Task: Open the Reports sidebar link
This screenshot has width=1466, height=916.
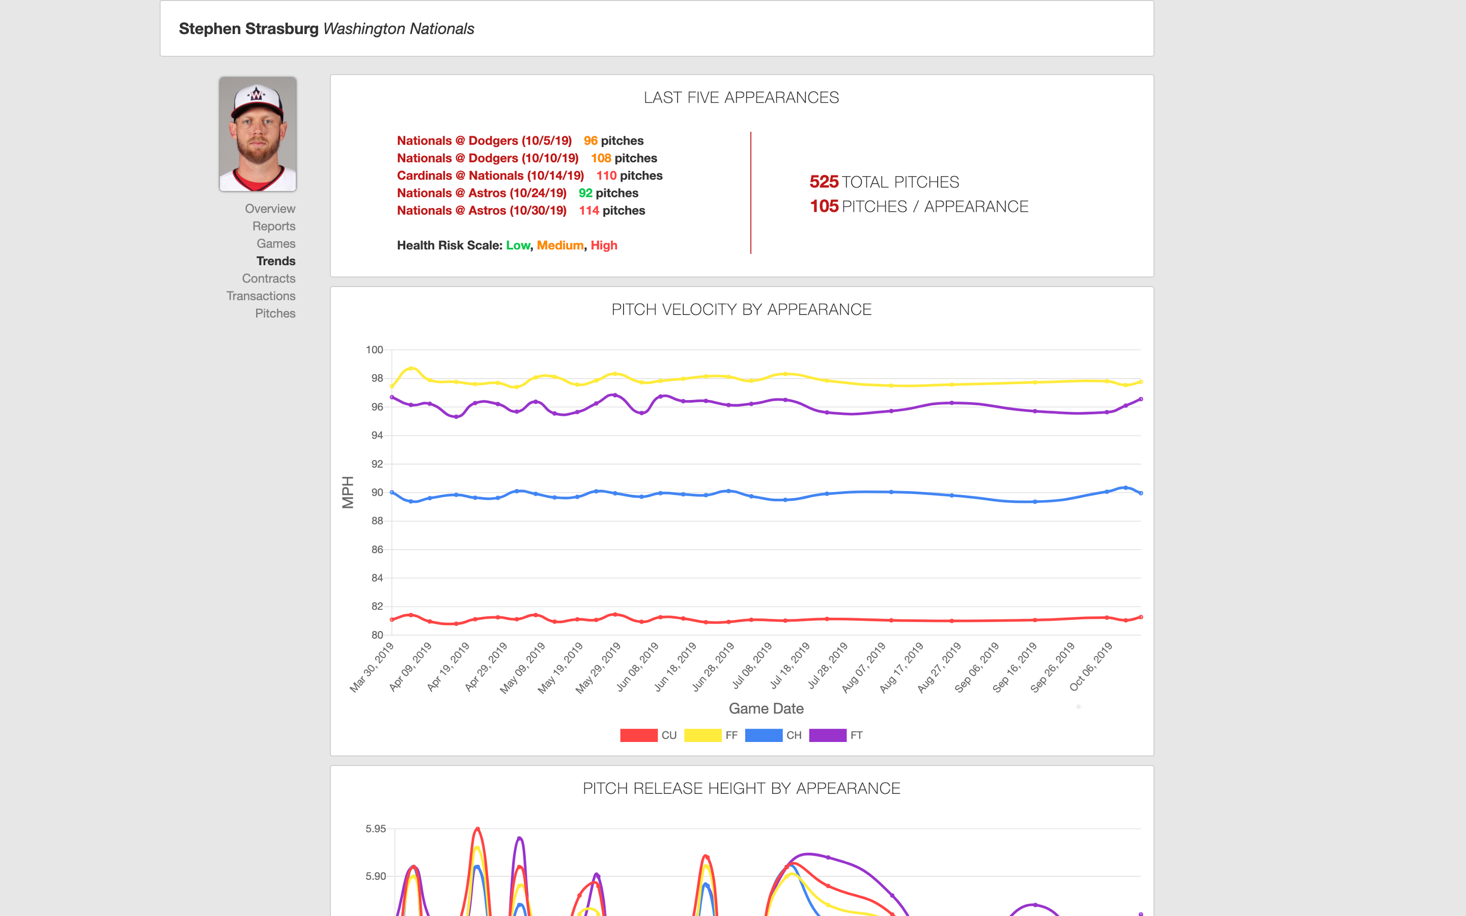Action: click(x=274, y=226)
